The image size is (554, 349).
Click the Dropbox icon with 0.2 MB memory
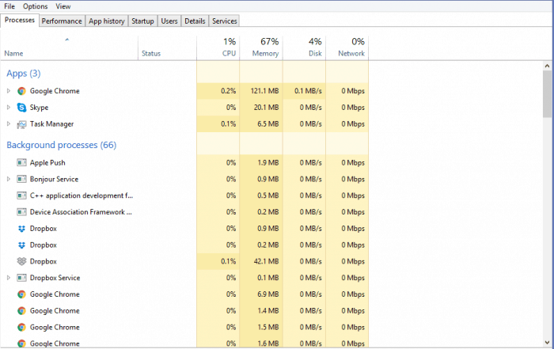[21, 245]
